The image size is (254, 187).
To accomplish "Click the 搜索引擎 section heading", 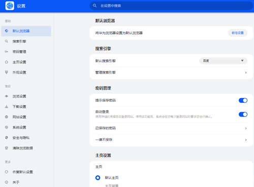I will pos(103,48).
